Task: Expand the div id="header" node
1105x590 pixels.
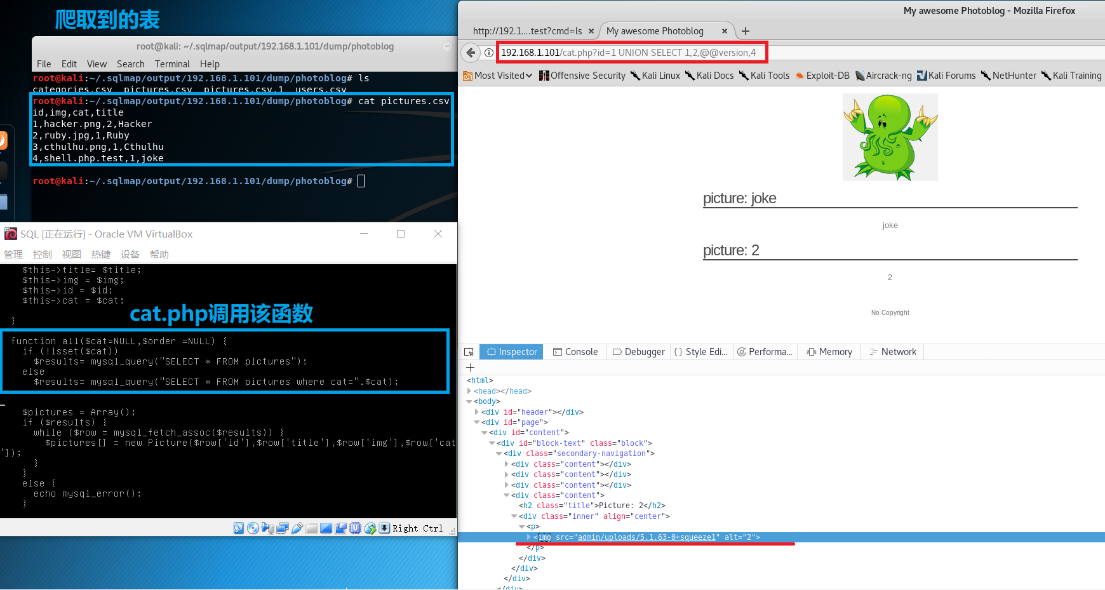Action: click(x=477, y=412)
